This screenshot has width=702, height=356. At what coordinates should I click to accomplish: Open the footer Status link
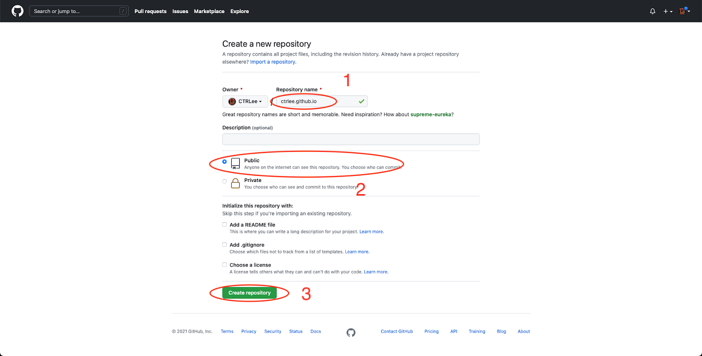click(296, 331)
